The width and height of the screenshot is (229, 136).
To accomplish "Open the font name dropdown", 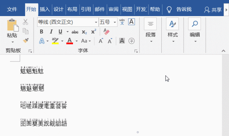I will coord(96,22).
